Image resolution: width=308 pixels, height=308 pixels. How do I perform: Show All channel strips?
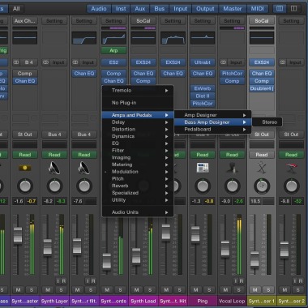click(x=16, y=9)
